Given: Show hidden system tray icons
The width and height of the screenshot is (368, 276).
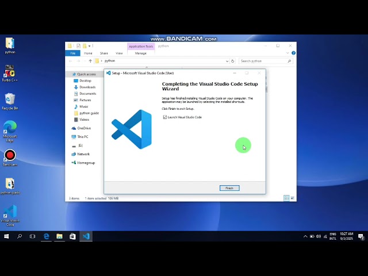Looking at the screenshot, I should click(x=305, y=236).
